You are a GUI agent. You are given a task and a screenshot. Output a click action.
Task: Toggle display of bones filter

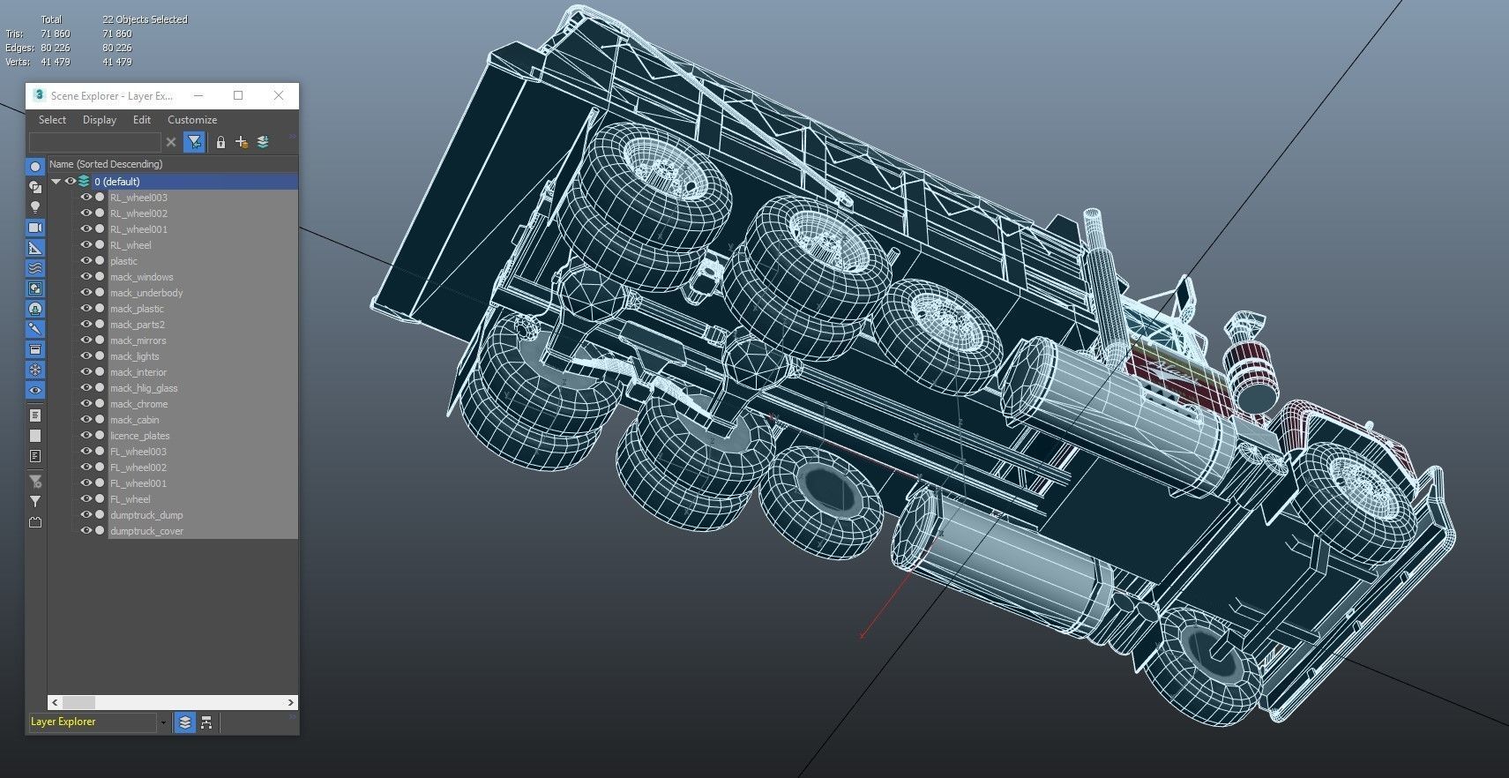[x=35, y=329]
